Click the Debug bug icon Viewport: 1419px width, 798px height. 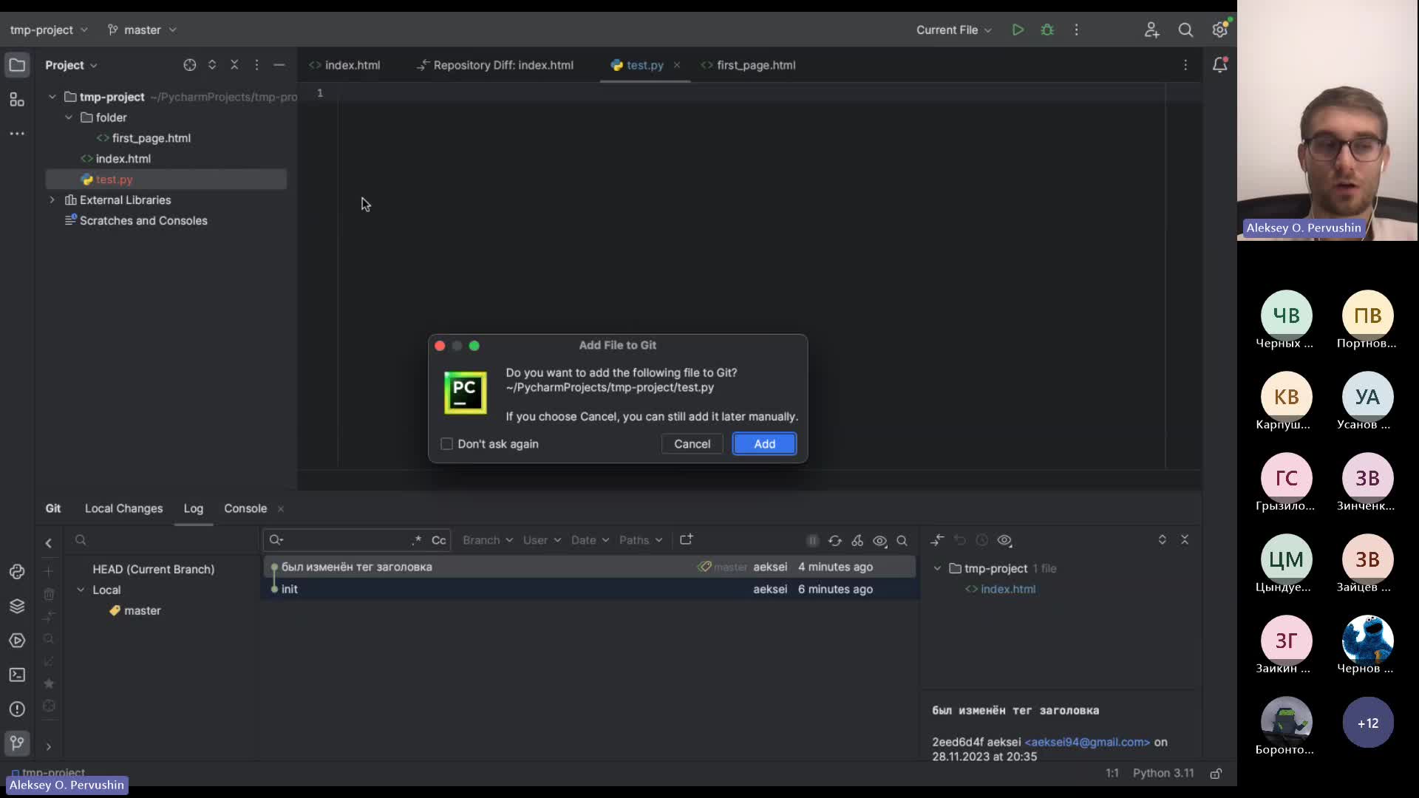coord(1047,30)
